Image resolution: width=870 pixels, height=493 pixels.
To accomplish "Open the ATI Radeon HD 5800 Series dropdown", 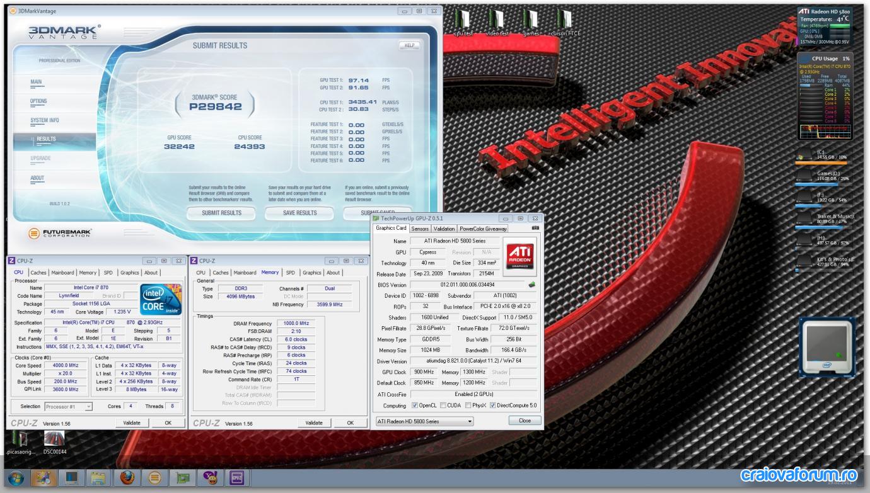I will click(424, 421).
